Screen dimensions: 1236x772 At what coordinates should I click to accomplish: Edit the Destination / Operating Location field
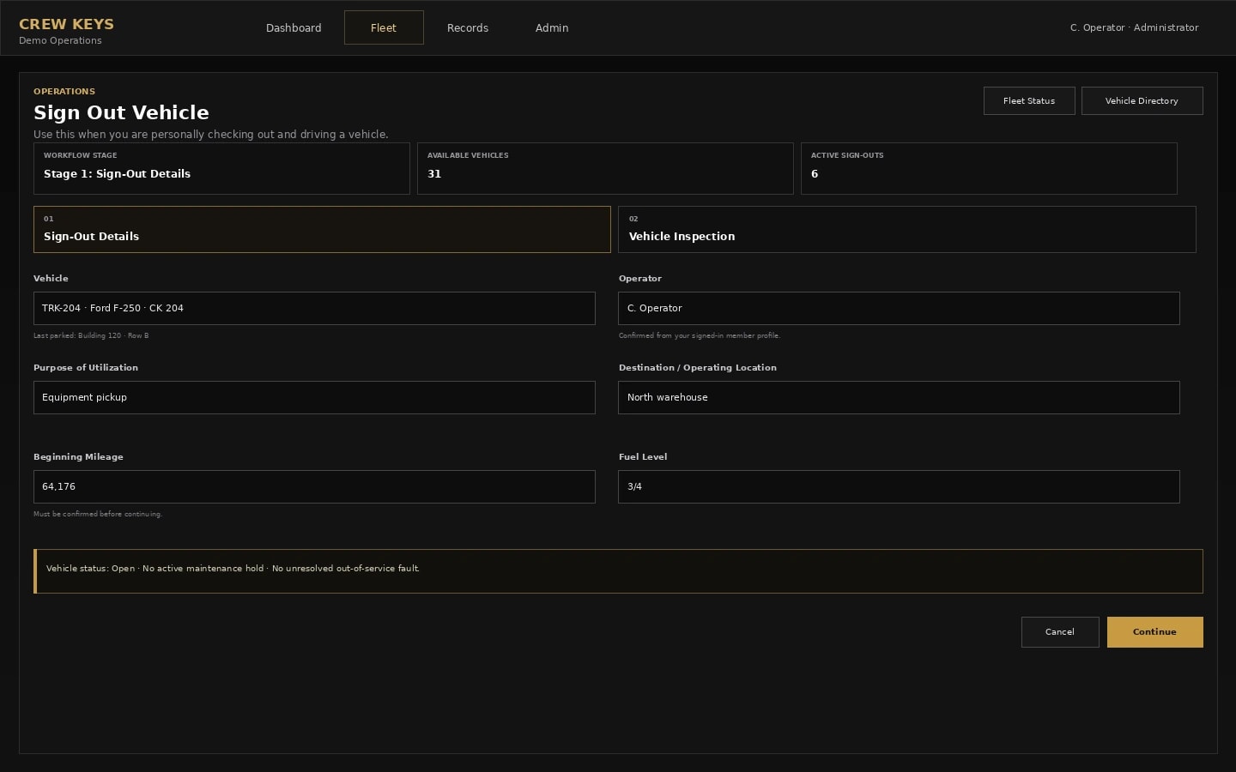[x=899, y=397]
